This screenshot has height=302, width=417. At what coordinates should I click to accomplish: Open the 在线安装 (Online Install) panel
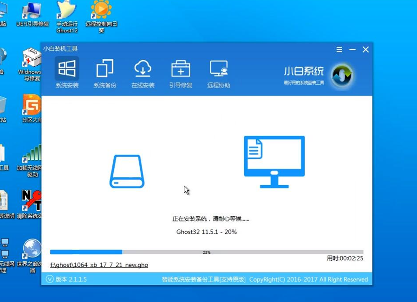[143, 73]
